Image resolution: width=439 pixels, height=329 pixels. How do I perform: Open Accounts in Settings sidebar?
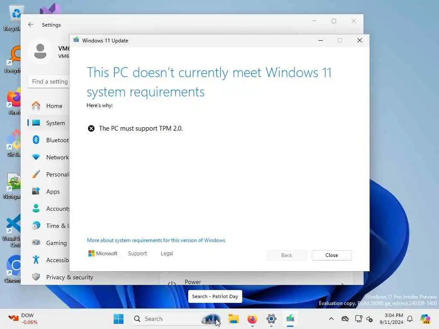pyautogui.click(x=48, y=209)
